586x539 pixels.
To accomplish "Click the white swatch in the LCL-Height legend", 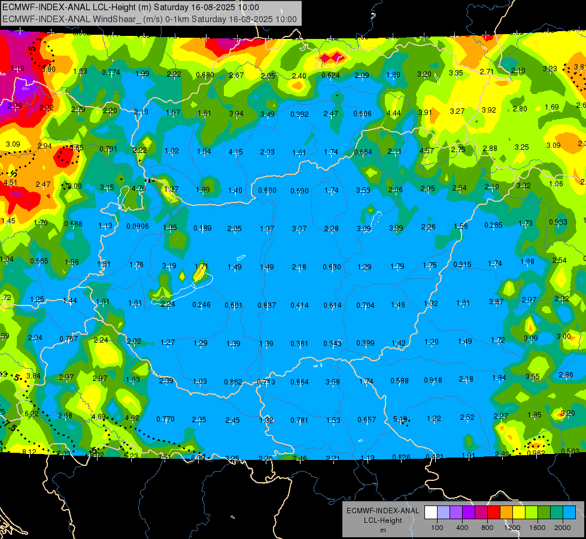I will coord(431,512).
